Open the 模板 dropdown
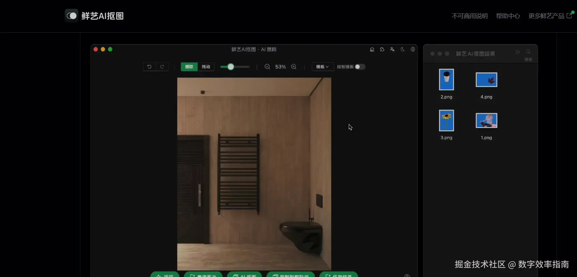 pyautogui.click(x=322, y=67)
